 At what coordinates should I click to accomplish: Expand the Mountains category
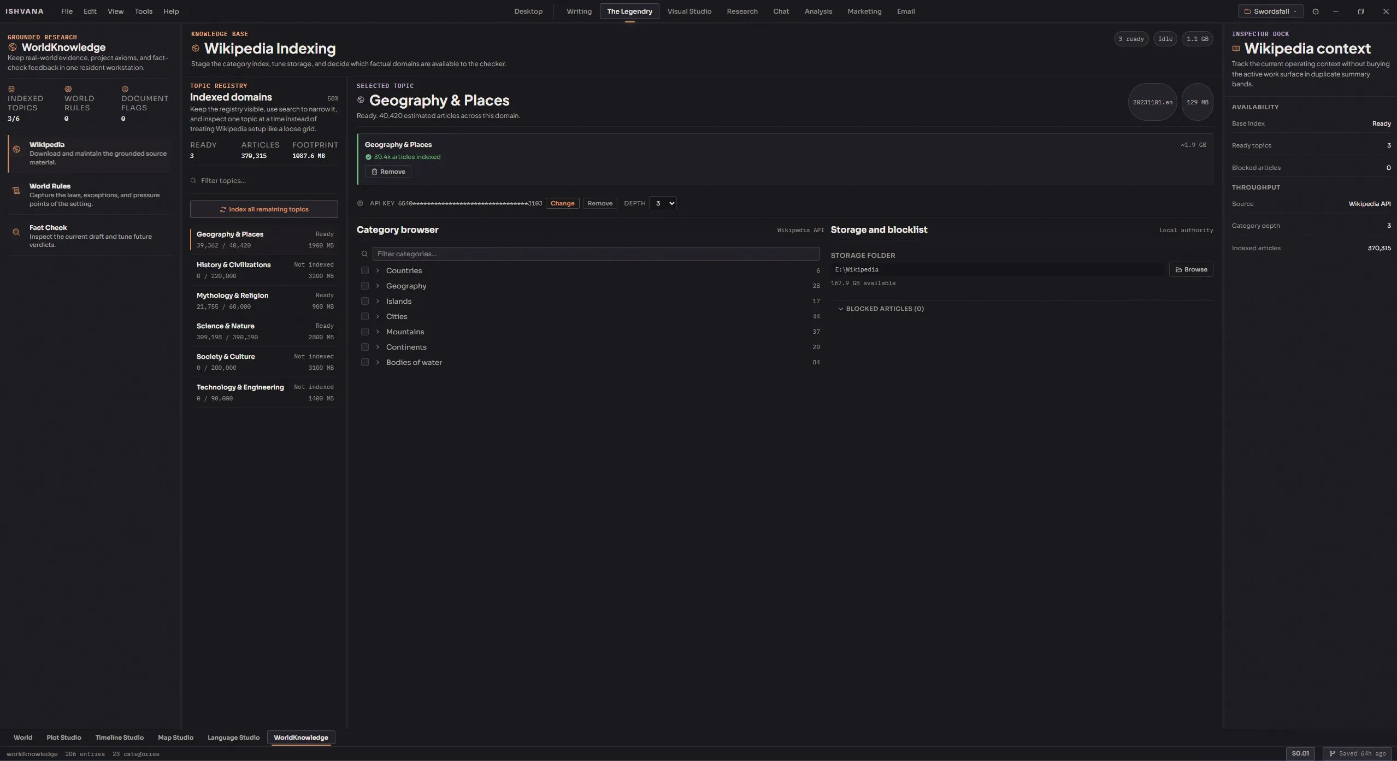coord(378,332)
